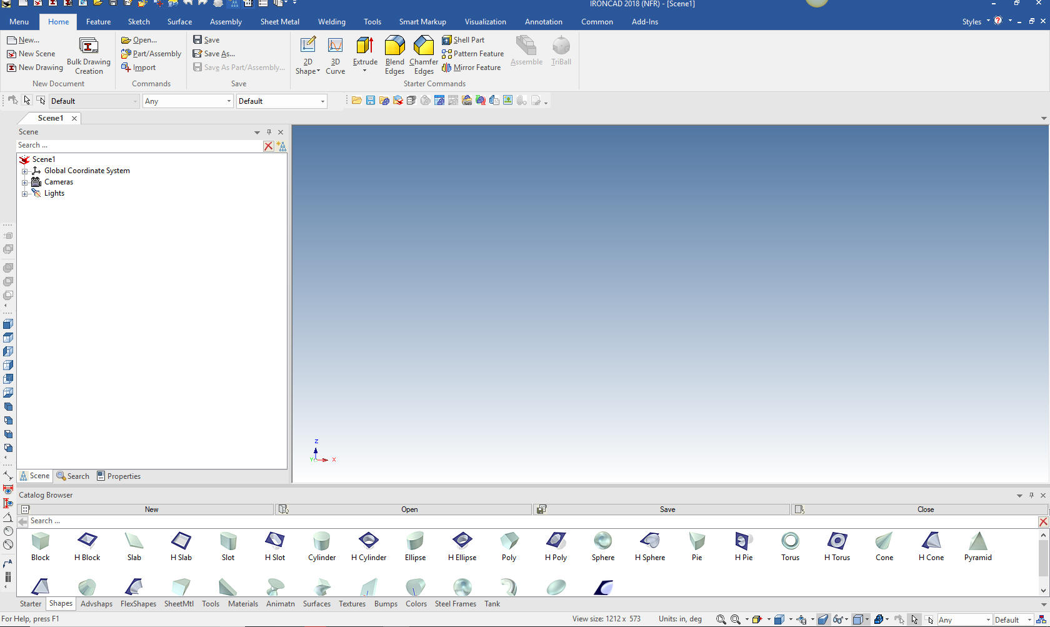Screen dimensions: 1050x627
Task: Select the Slab catalog shape
Action: (134, 546)
